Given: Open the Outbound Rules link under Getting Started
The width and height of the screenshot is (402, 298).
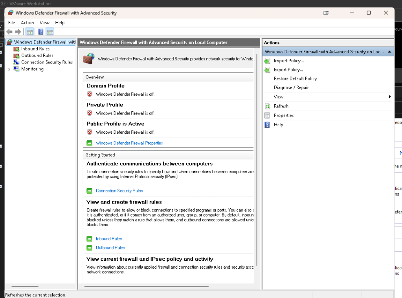Looking at the screenshot, I should [x=110, y=247].
